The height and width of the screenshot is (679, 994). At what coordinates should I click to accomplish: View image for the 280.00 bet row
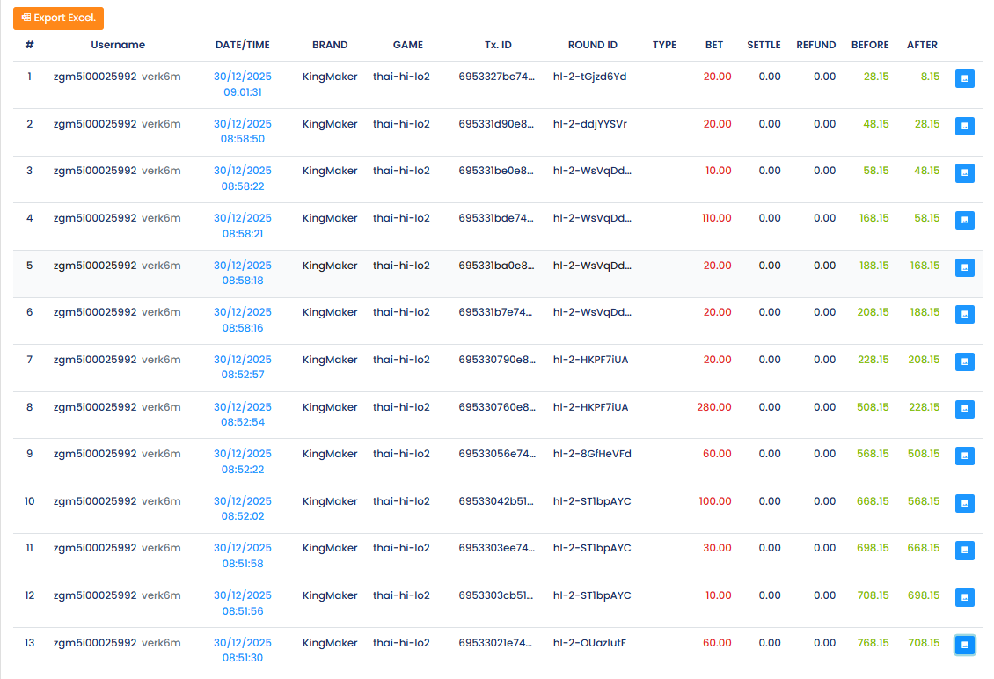(x=964, y=409)
